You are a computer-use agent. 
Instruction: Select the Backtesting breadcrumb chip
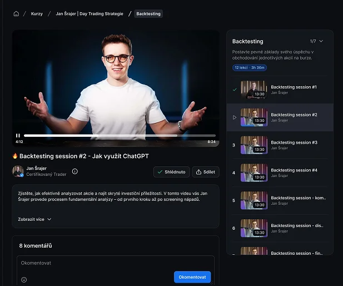(x=148, y=14)
